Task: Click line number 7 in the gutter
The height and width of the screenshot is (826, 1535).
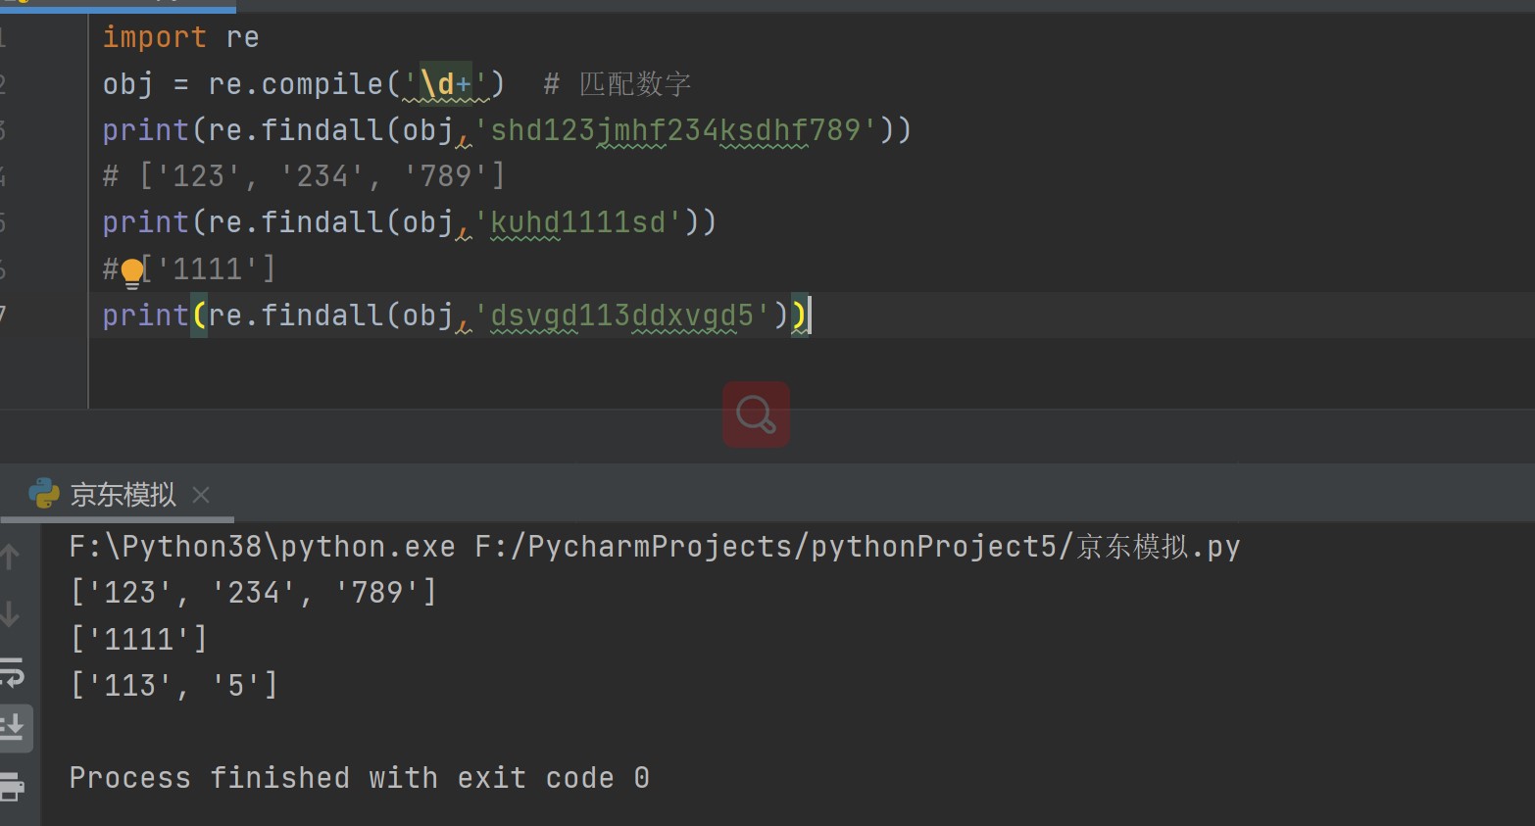Action: (x=4, y=316)
